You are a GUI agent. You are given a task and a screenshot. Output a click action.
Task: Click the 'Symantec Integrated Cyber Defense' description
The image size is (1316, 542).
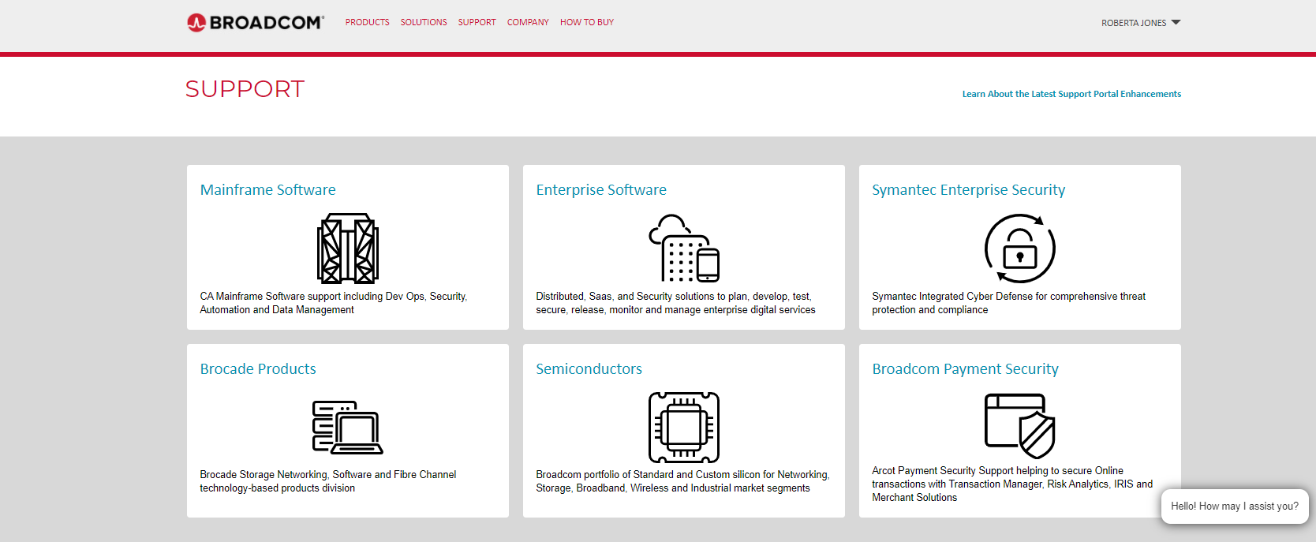click(1009, 303)
